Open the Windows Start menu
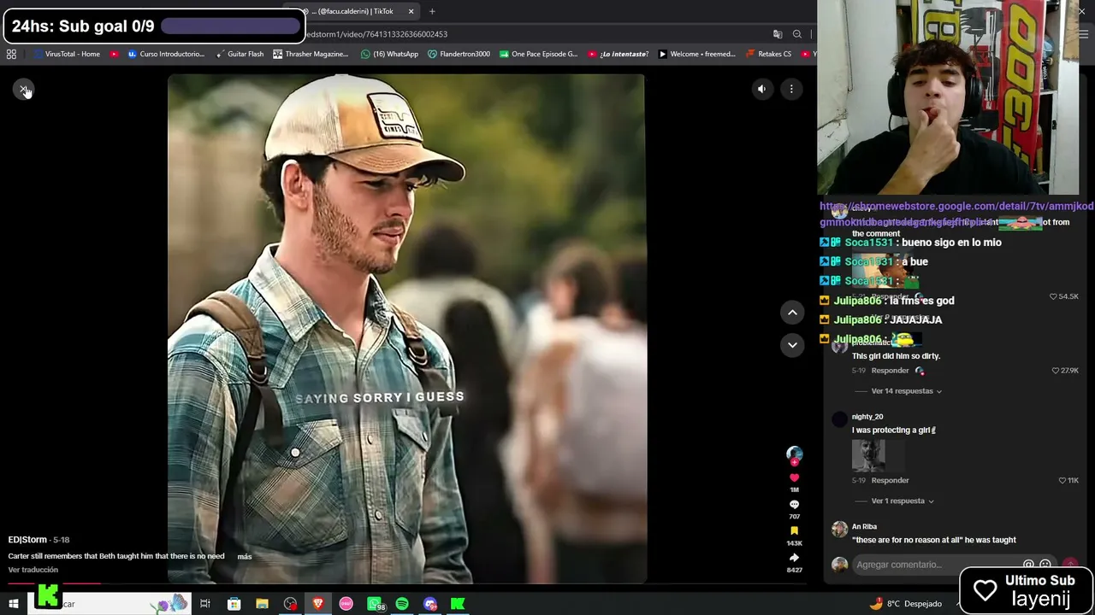 13,604
